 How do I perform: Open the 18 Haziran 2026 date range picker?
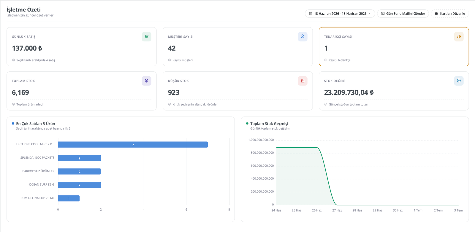340,14
